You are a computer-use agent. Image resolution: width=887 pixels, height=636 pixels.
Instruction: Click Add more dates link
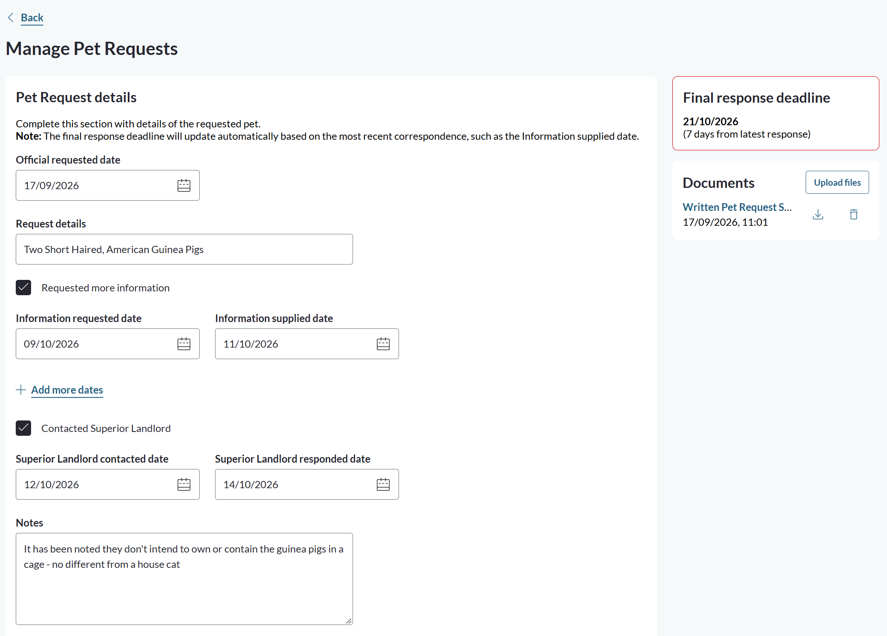(67, 390)
